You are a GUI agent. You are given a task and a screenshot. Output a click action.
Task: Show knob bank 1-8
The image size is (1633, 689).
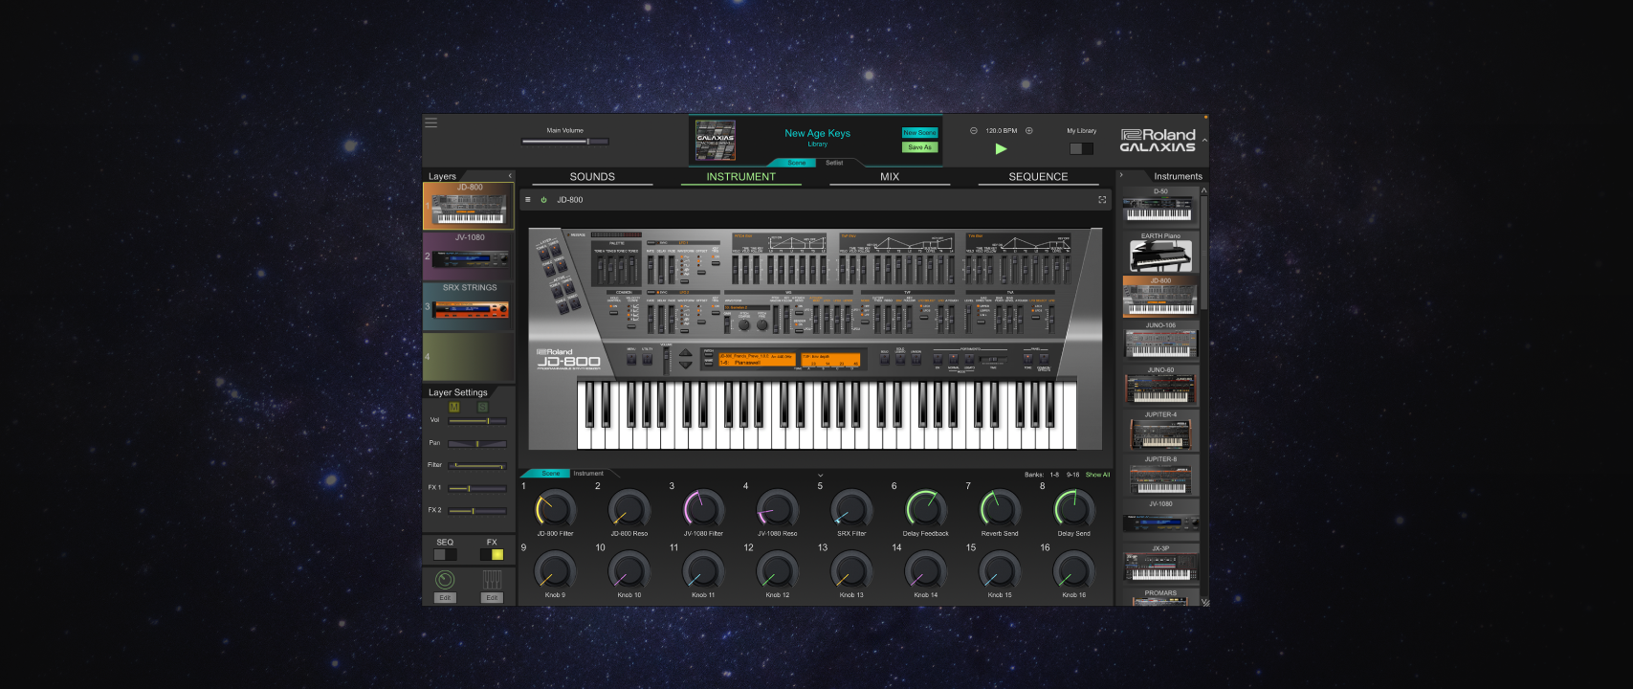click(x=1054, y=475)
